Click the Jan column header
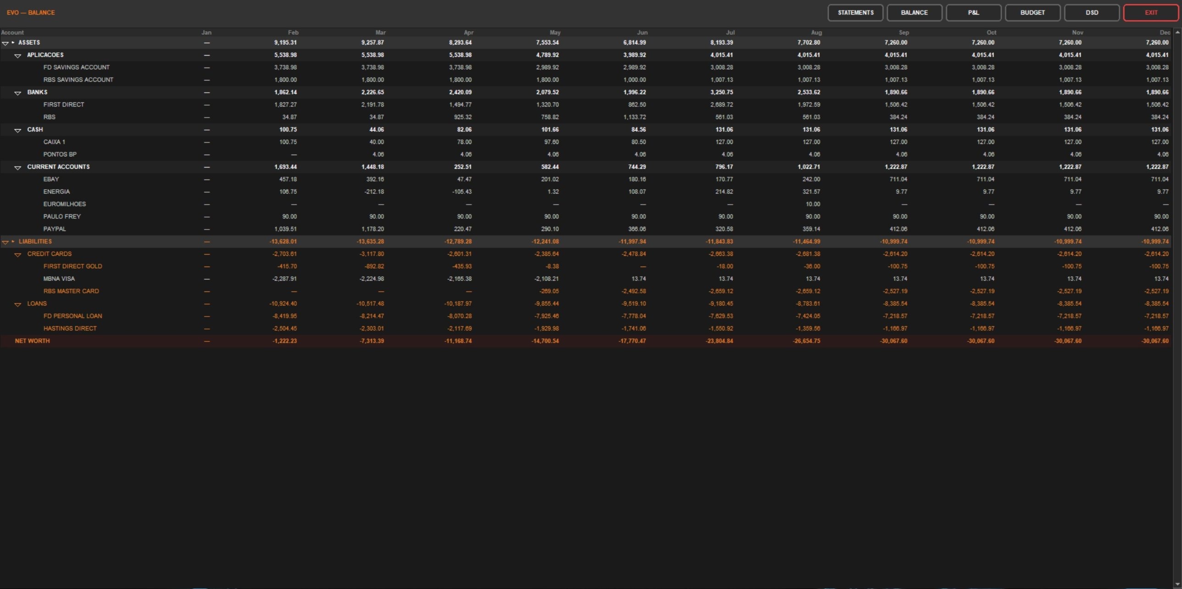This screenshot has height=589, width=1182. pos(206,33)
